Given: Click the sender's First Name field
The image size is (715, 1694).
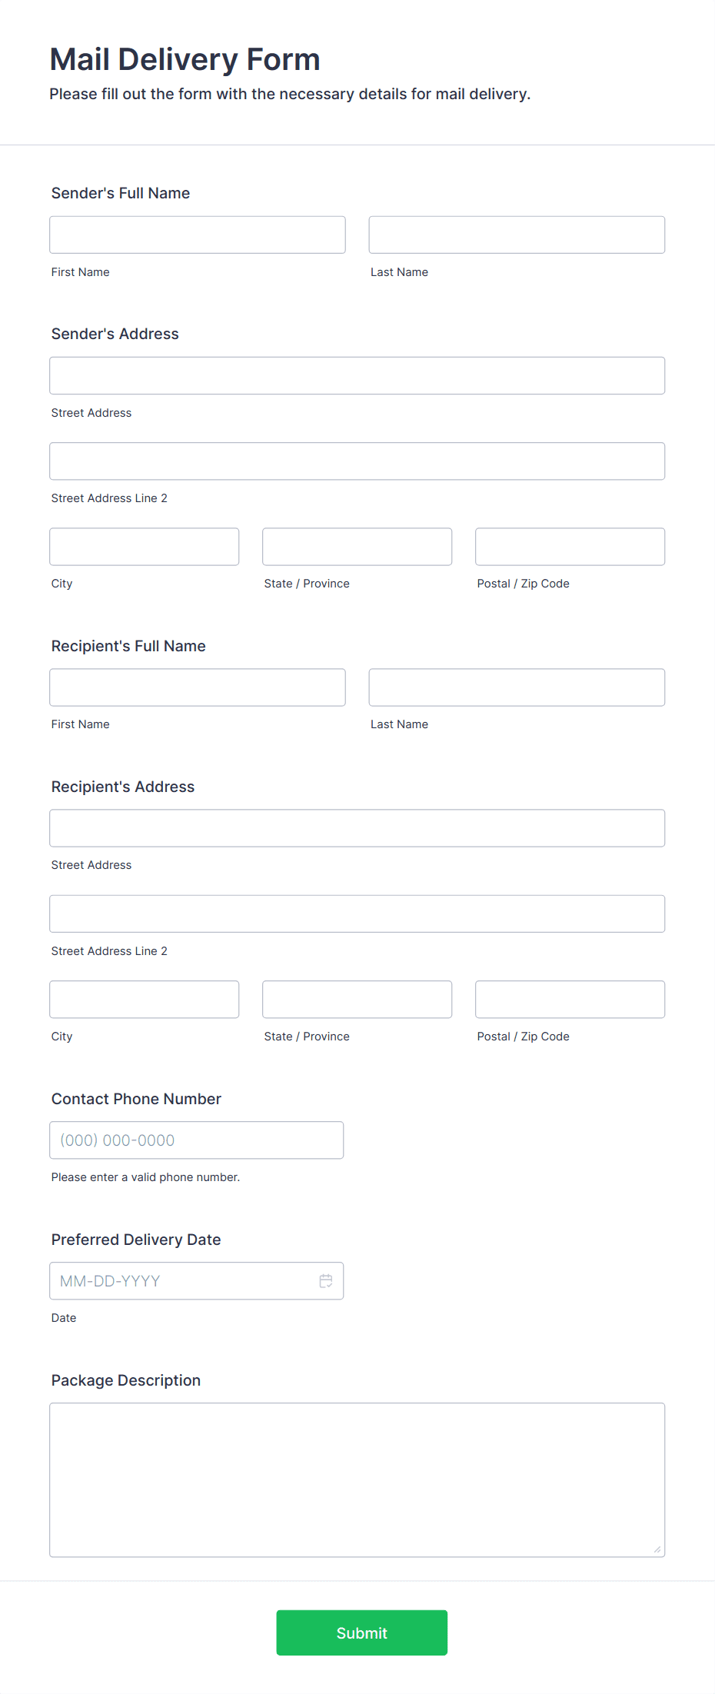Looking at the screenshot, I should point(198,235).
